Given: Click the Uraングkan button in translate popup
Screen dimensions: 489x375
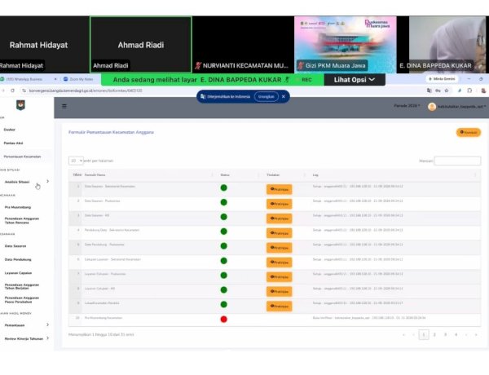Looking at the screenshot, I should pyautogui.click(x=266, y=96).
